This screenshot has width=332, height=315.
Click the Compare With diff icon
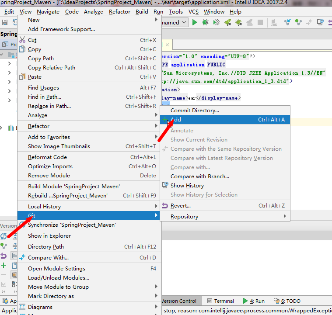(22, 257)
